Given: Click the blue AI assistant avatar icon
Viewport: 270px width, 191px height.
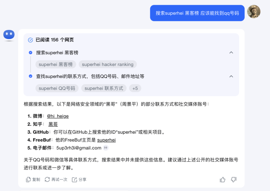Looking at the screenshot, I should [9, 35].
